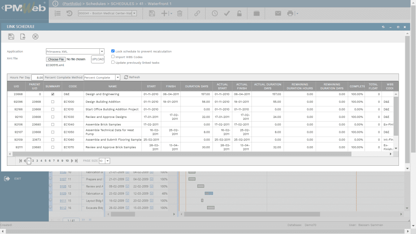416x234 pixels.
Task: Go to page 10 of grid
Action: (67, 161)
